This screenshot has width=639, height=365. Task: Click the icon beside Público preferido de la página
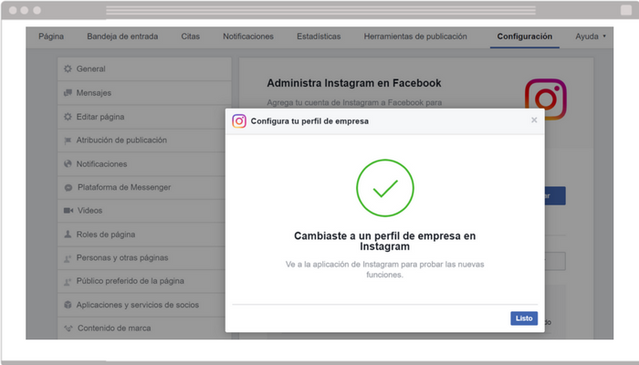tap(68, 281)
